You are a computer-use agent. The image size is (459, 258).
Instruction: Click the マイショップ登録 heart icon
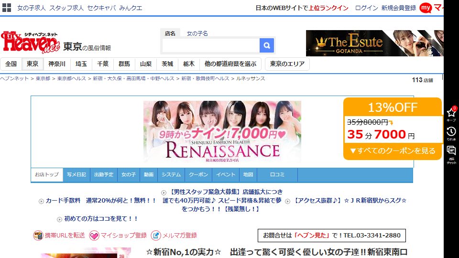click(94, 236)
